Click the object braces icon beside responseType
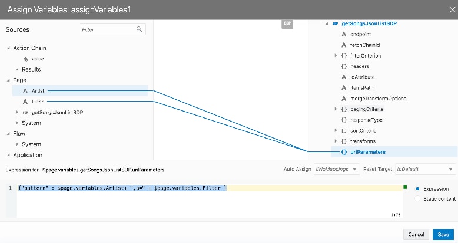This screenshot has width=458, height=243. (344, 120)
